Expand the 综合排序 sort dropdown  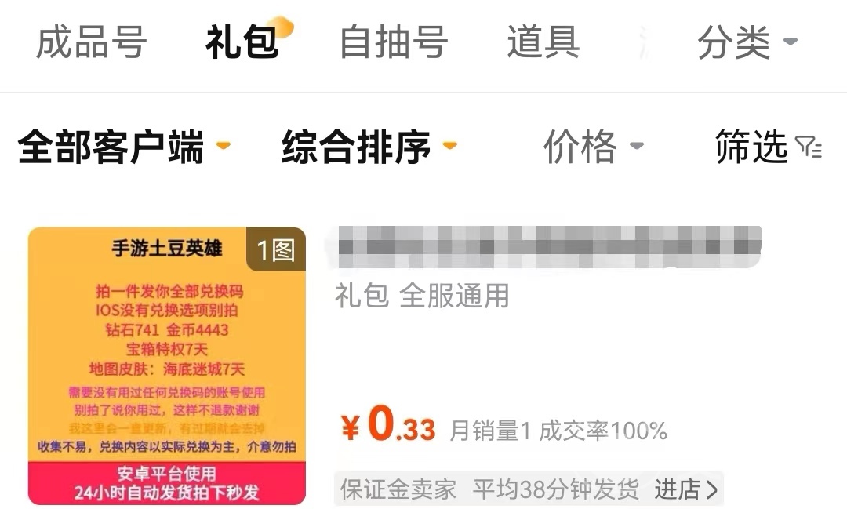coord(369,147)
